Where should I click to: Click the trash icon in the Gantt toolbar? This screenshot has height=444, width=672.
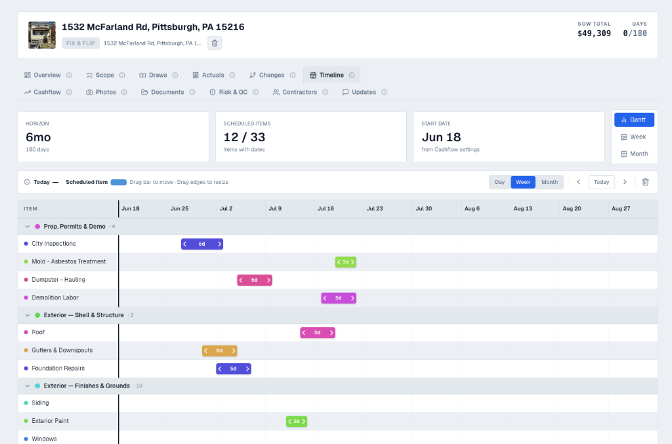tap(646, 182)
